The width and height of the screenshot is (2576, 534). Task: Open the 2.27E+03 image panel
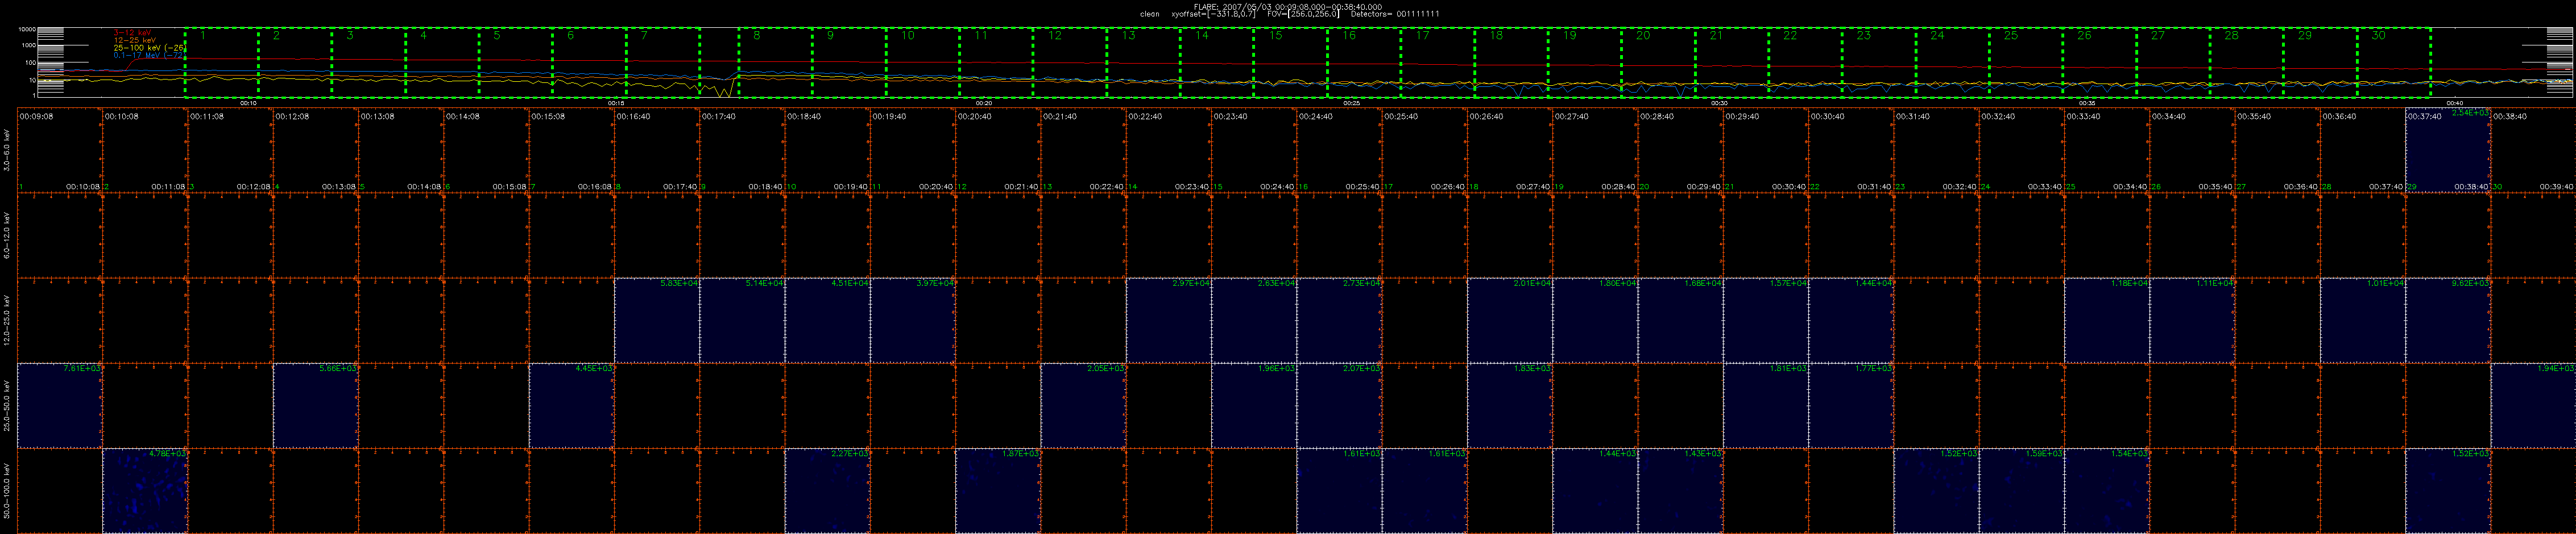pyautogui.click(x=828, y=490)
